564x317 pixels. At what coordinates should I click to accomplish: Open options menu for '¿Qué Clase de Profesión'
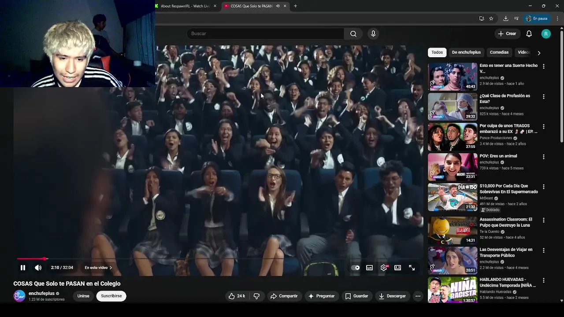pos(544,96)
